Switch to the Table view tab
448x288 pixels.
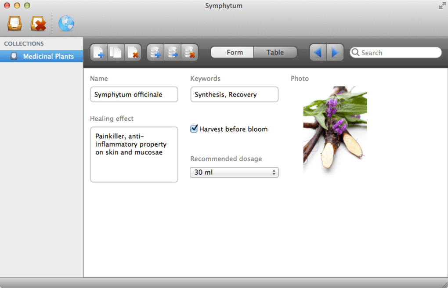[275, 52]
